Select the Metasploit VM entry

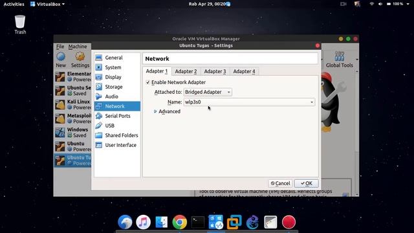[72, 118]
